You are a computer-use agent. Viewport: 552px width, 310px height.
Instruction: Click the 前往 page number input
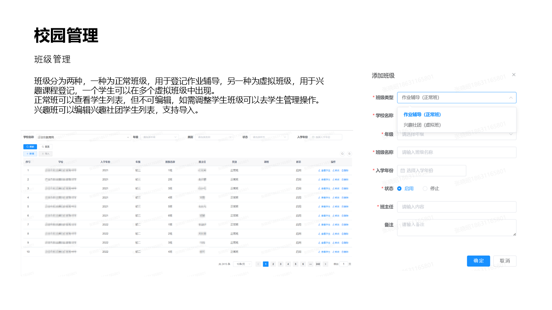tap(344, 264)
